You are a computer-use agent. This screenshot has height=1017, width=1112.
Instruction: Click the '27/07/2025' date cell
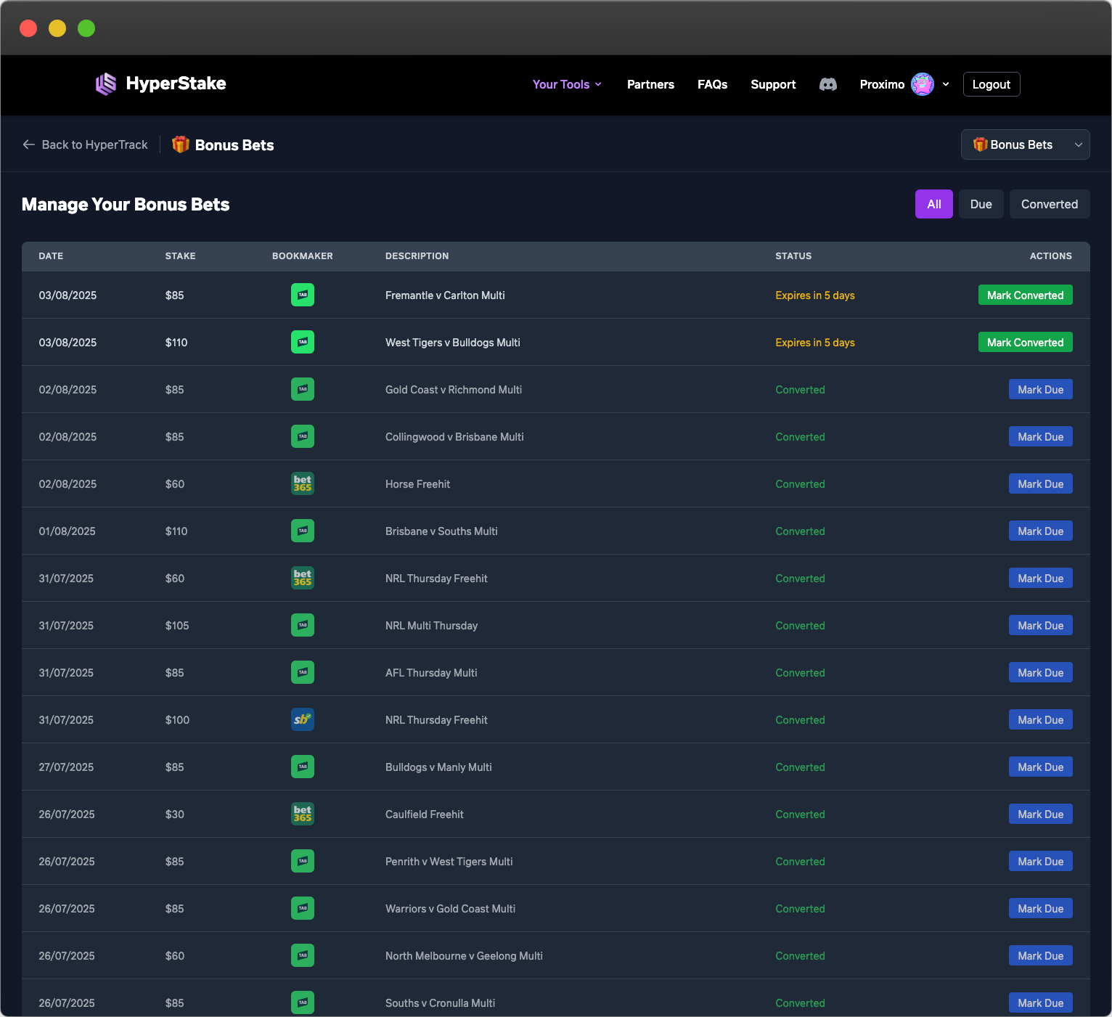(x=66, y=767)
